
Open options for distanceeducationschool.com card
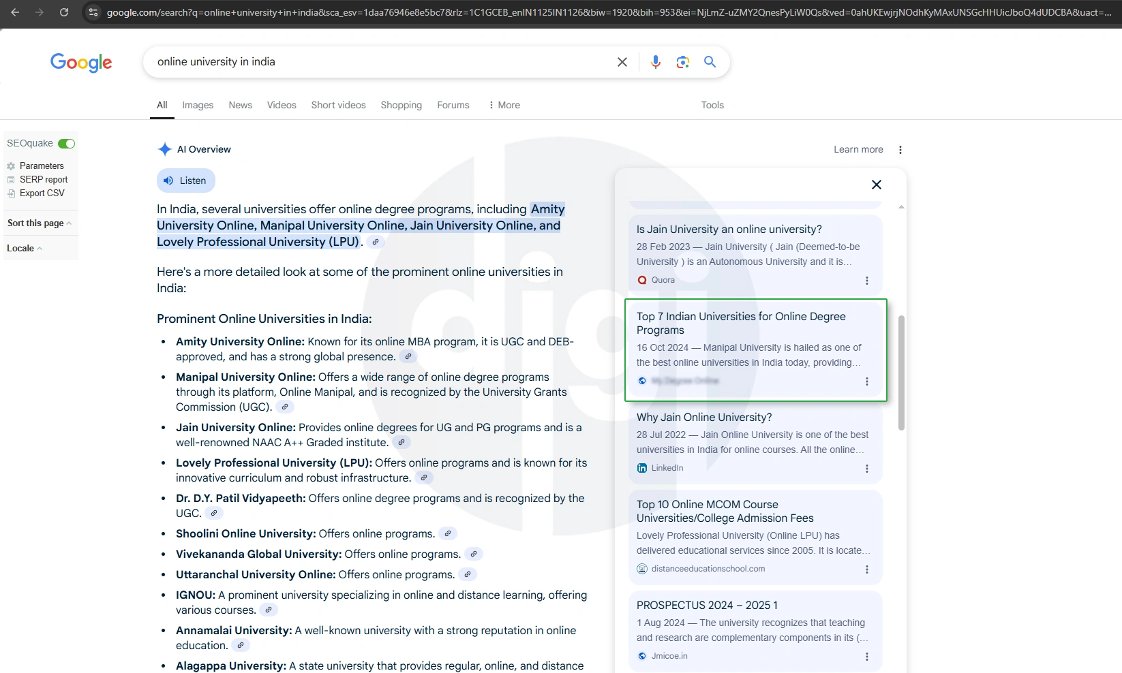point(867,569)
